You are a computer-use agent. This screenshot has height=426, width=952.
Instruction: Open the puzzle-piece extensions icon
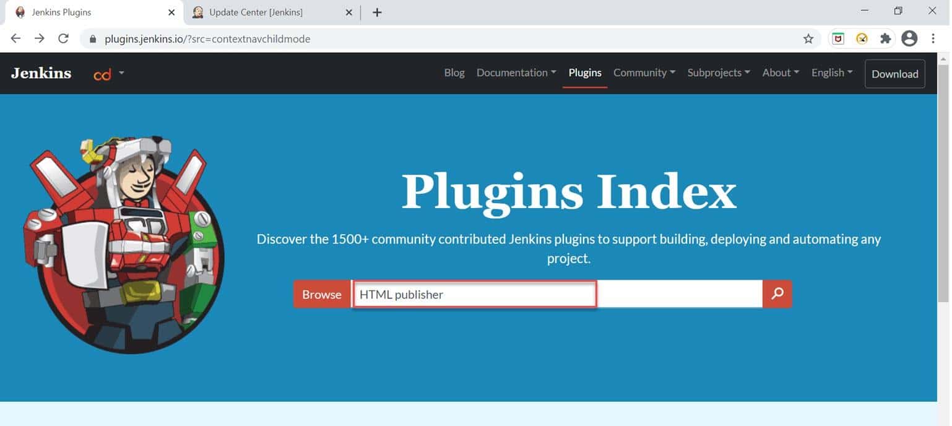[886, 38]
